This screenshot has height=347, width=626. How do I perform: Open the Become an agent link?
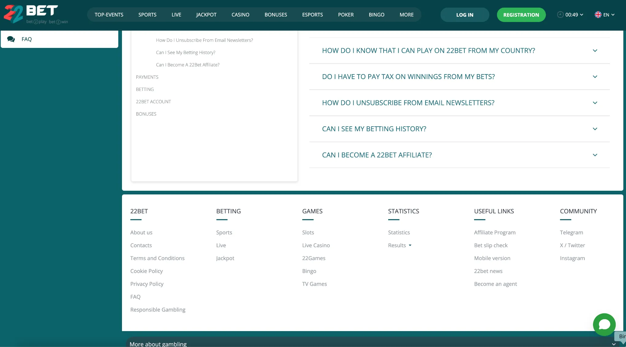coord(495,284)
